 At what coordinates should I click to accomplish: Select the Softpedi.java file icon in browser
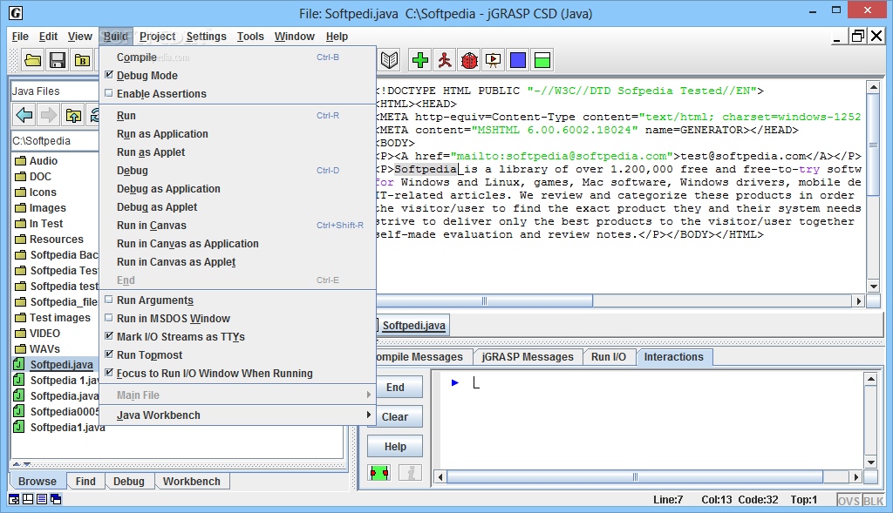click(x=19, y=364)
